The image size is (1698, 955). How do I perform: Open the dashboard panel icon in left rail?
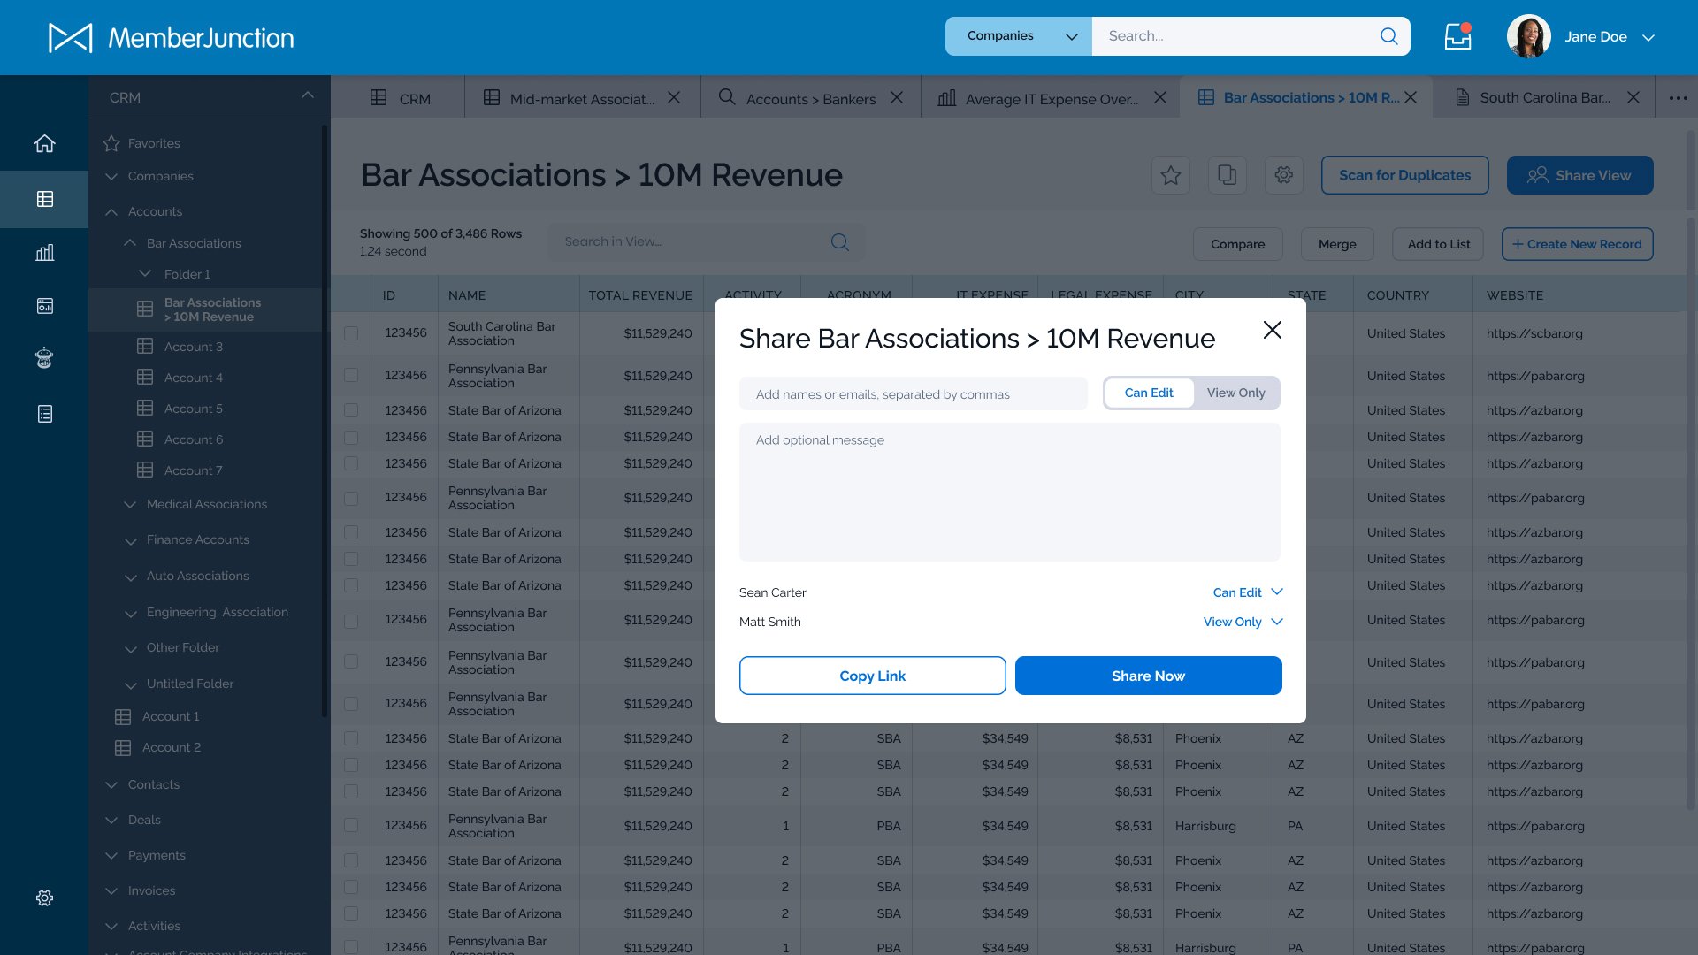[44, 306]
